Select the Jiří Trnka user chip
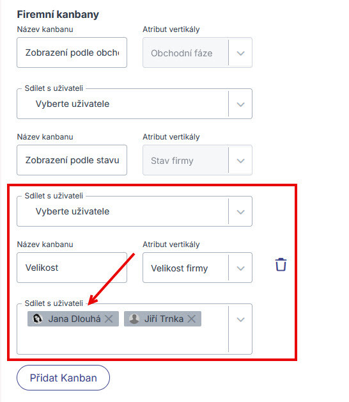 pos(162,319)
